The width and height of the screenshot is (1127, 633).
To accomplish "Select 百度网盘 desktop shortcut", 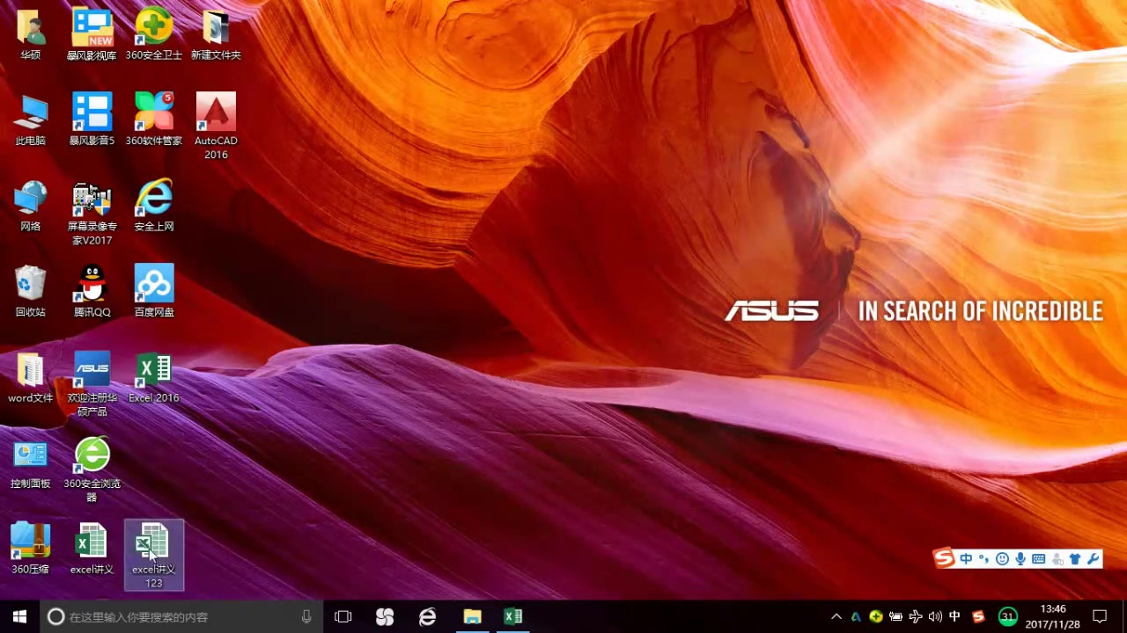I will (x=154, y=292).
